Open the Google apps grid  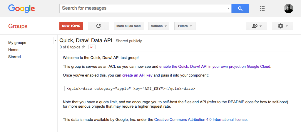pos(262,9)
